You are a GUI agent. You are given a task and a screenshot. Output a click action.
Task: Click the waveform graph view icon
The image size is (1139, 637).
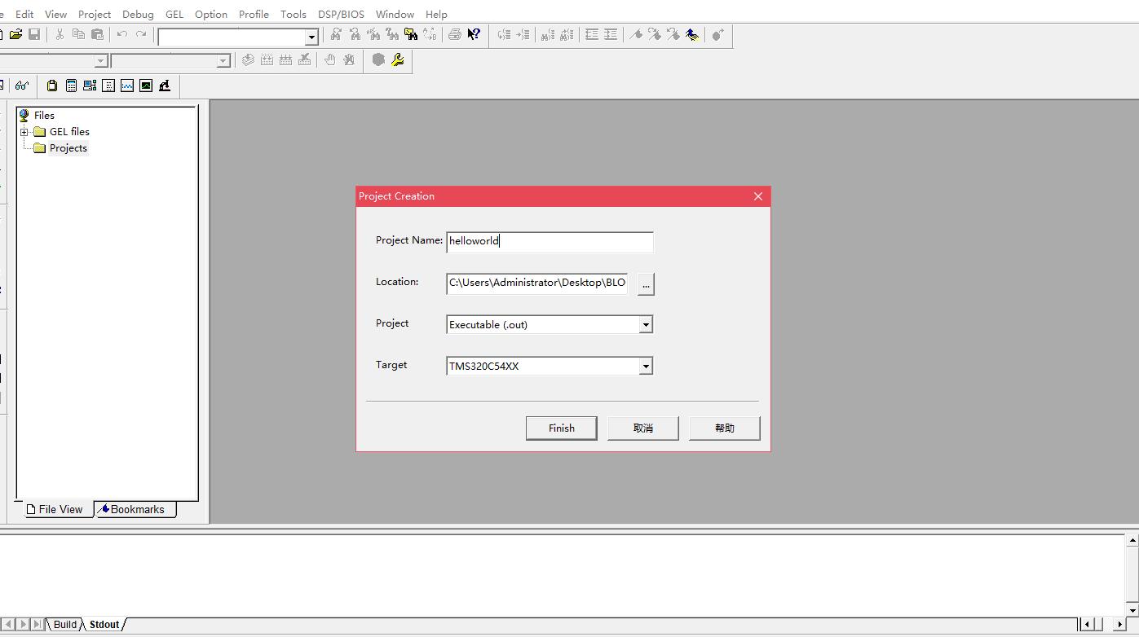tap(127, 86)
